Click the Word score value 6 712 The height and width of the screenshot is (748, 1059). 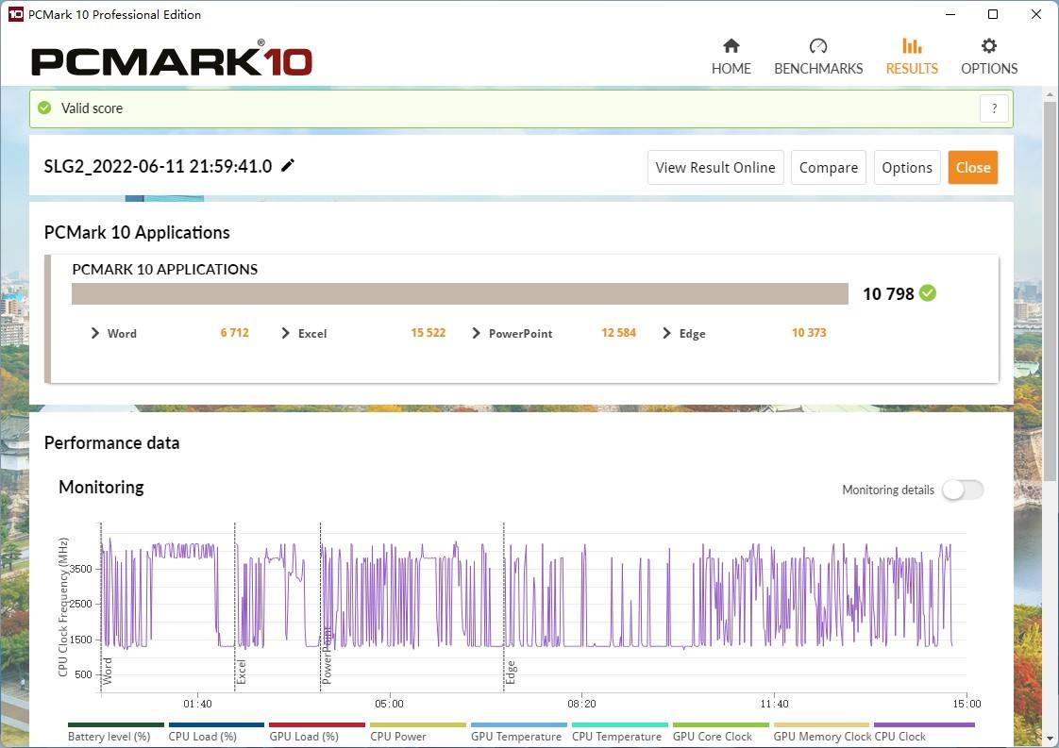pos(234,333)
